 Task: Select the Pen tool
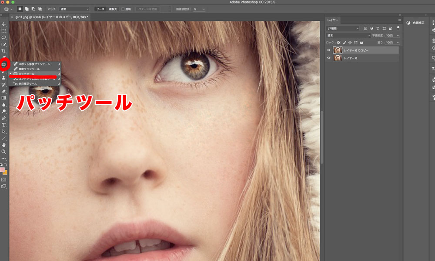[3, 118]
